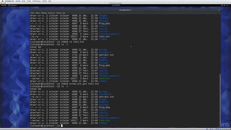Open GNOME Activités overview

click(x=4, y=5)
